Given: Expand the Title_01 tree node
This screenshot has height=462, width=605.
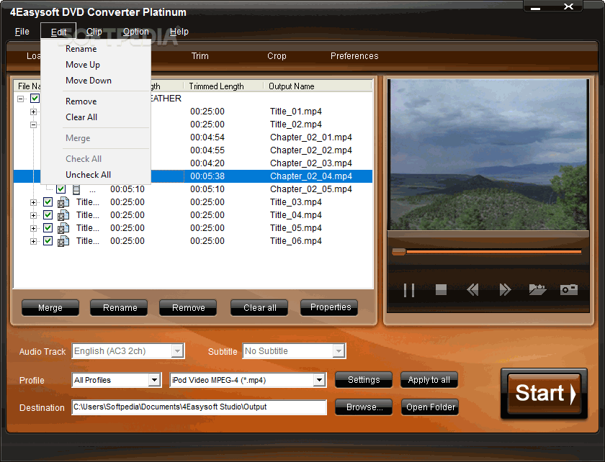Looking at the screenshot, I should pos(34,112).
